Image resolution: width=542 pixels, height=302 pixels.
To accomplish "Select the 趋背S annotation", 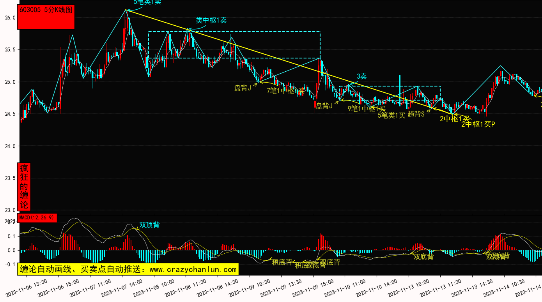I will pos(416,114).
